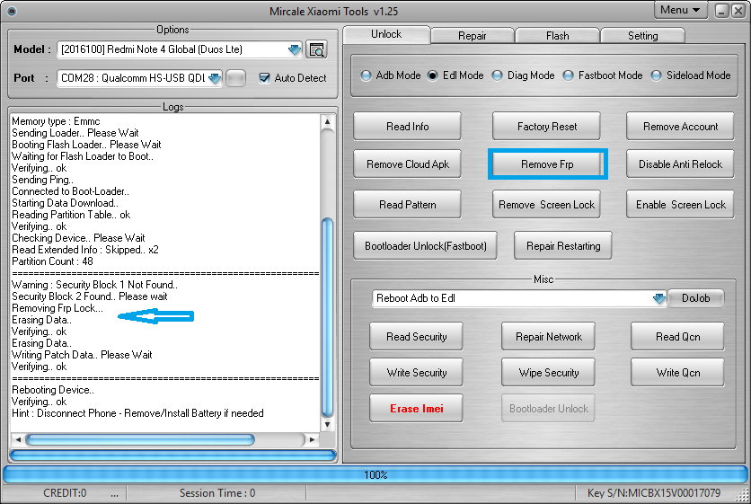The width and height of the screenshot is (751, 504).
Task: Click the 'Memory type : Emmc' log line
Action: click(x=56, y=121)
